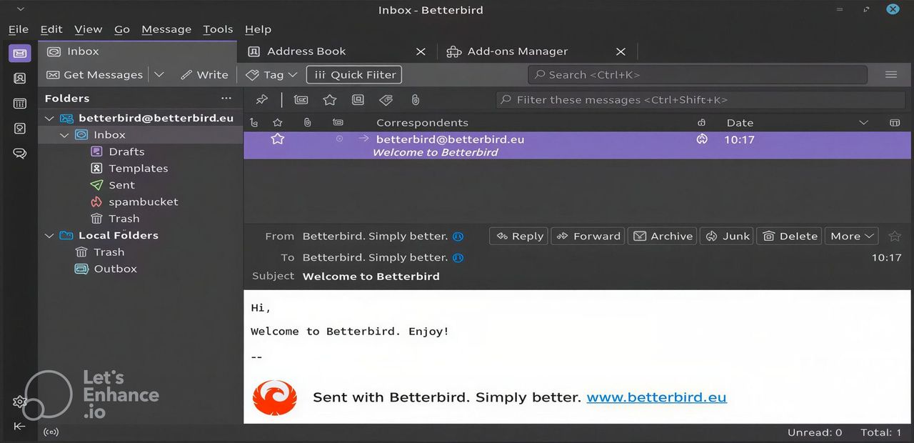Screen dimensions: 914x443
Task: Open the More actions dropdown
Action: 850,236
